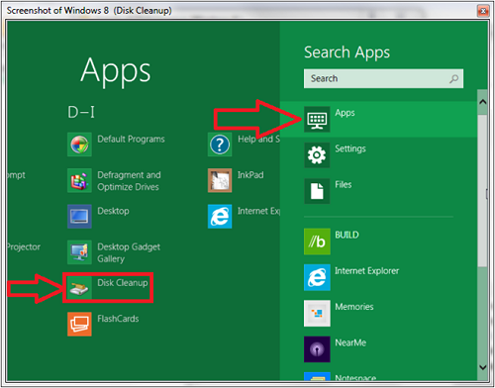Click the Search text field

coord(383,78)
